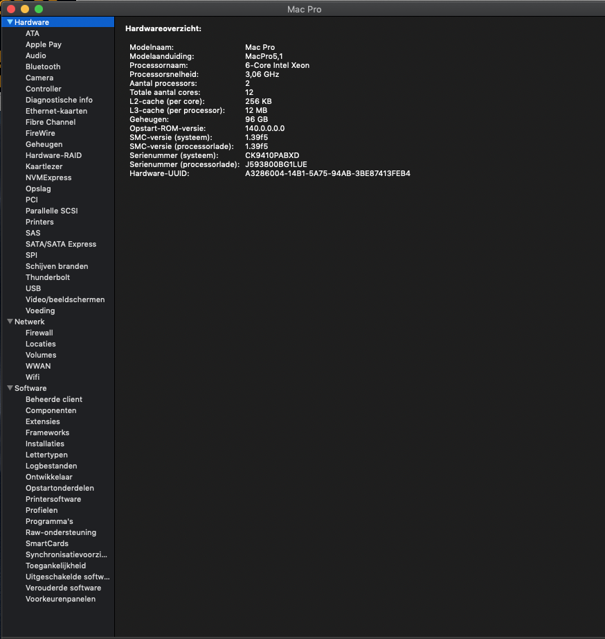Open Controller information

click(43, 89)
